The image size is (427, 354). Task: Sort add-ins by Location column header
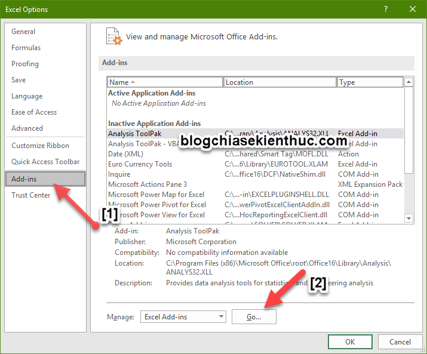(x=280, y=82)
